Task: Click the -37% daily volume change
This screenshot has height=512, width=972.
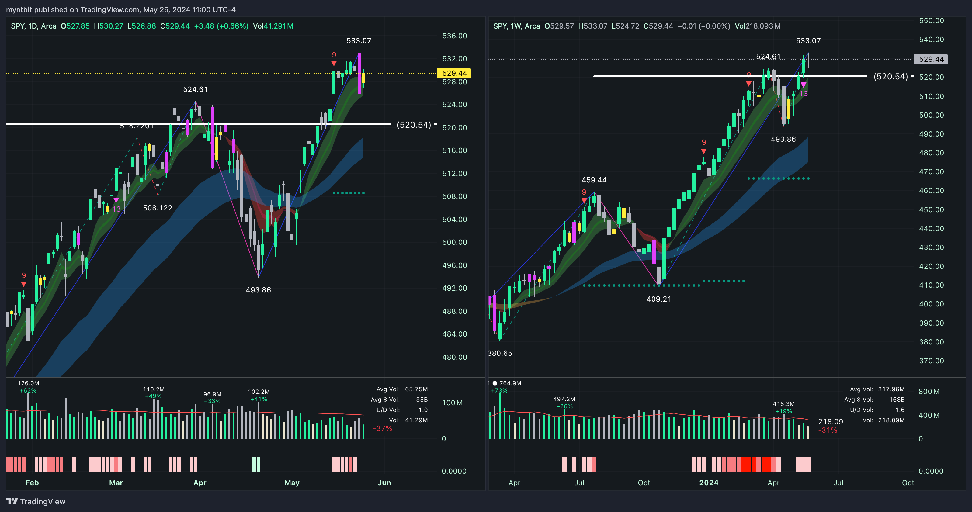Action: click(382, 429)
